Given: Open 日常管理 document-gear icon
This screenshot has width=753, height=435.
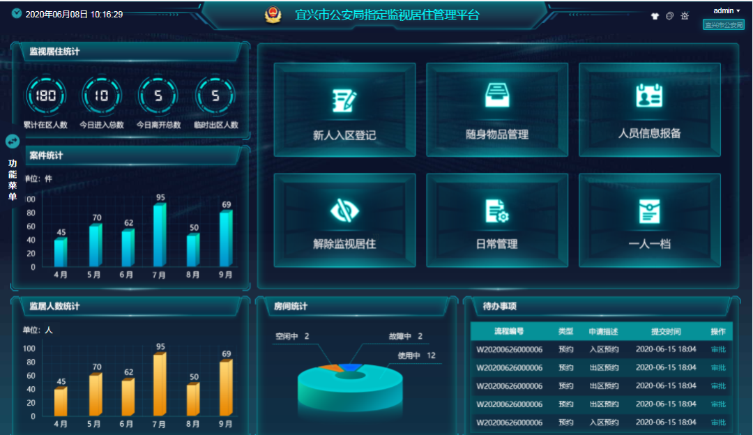Looking at the screenshot, I should pyautogui.click(x=496, y=211).
